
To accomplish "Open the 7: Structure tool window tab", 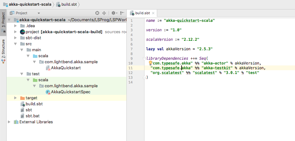I will point(3,51).
